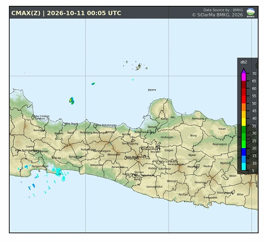Image resolution: width=264 pixels, height=242 pixels.
Task: Click the 35 tick label on the legend
Action: [254, 126]
